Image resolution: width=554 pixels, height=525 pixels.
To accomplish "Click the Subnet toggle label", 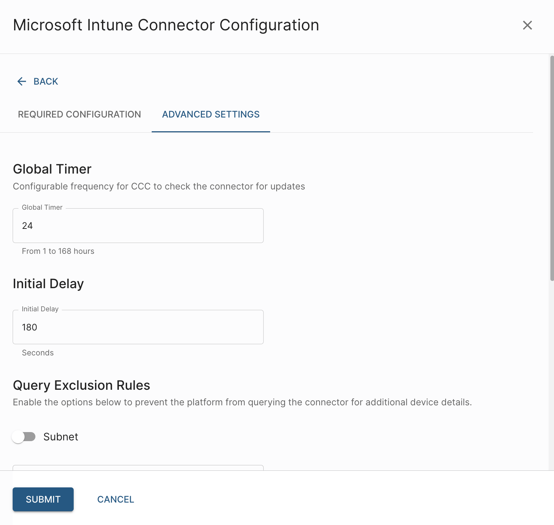I will coord(61,437).
